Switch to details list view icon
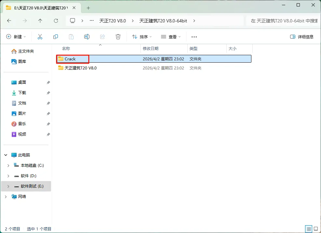The height and width of the screenshot is (233, 321). 309,229
